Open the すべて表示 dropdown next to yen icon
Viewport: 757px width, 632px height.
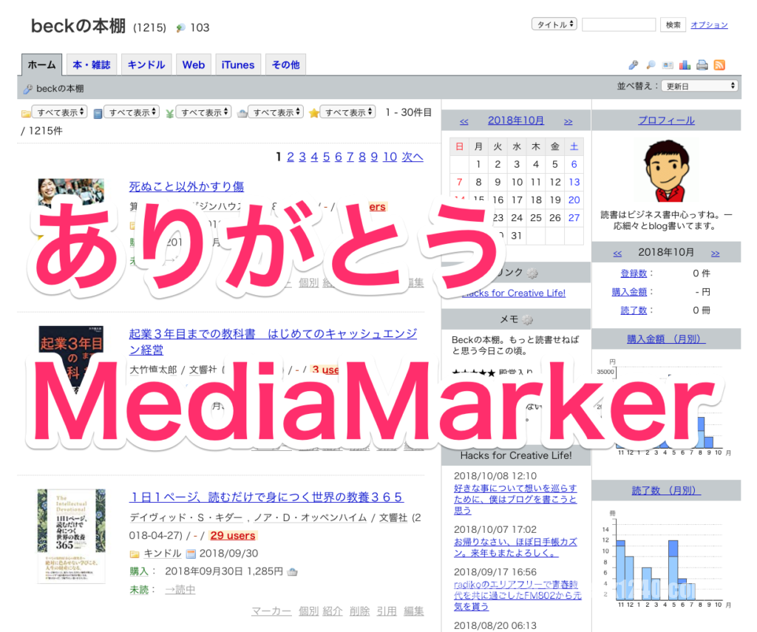coord(203,112)
